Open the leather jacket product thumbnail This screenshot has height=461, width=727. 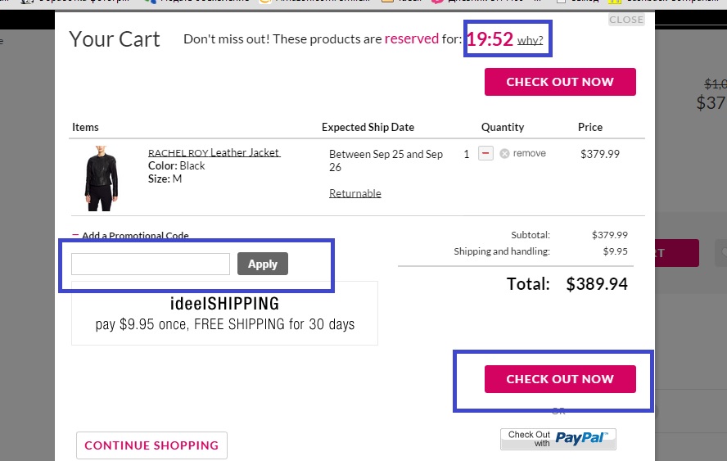pyautogui.click(x=102, y=178)
